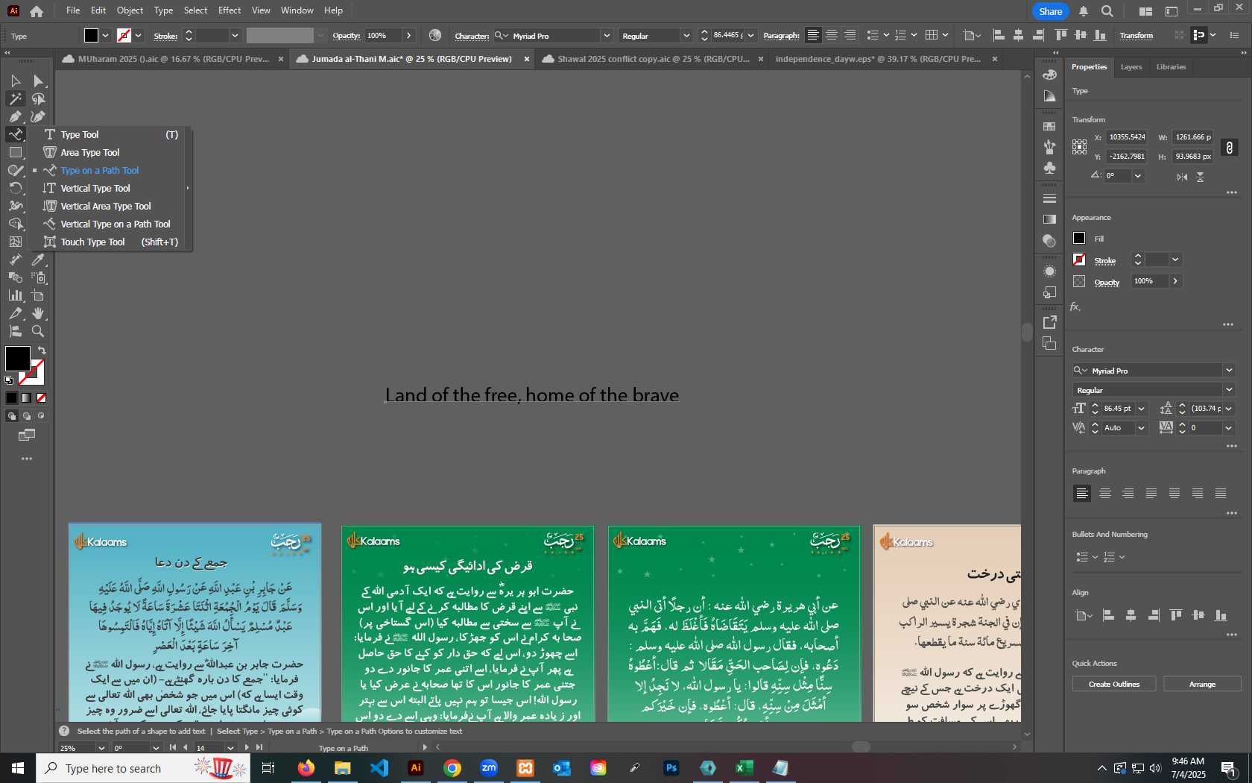Expand Myriad Pro font dropdown in Properties
The image size is (1252, 783).
click(1229, 371)
